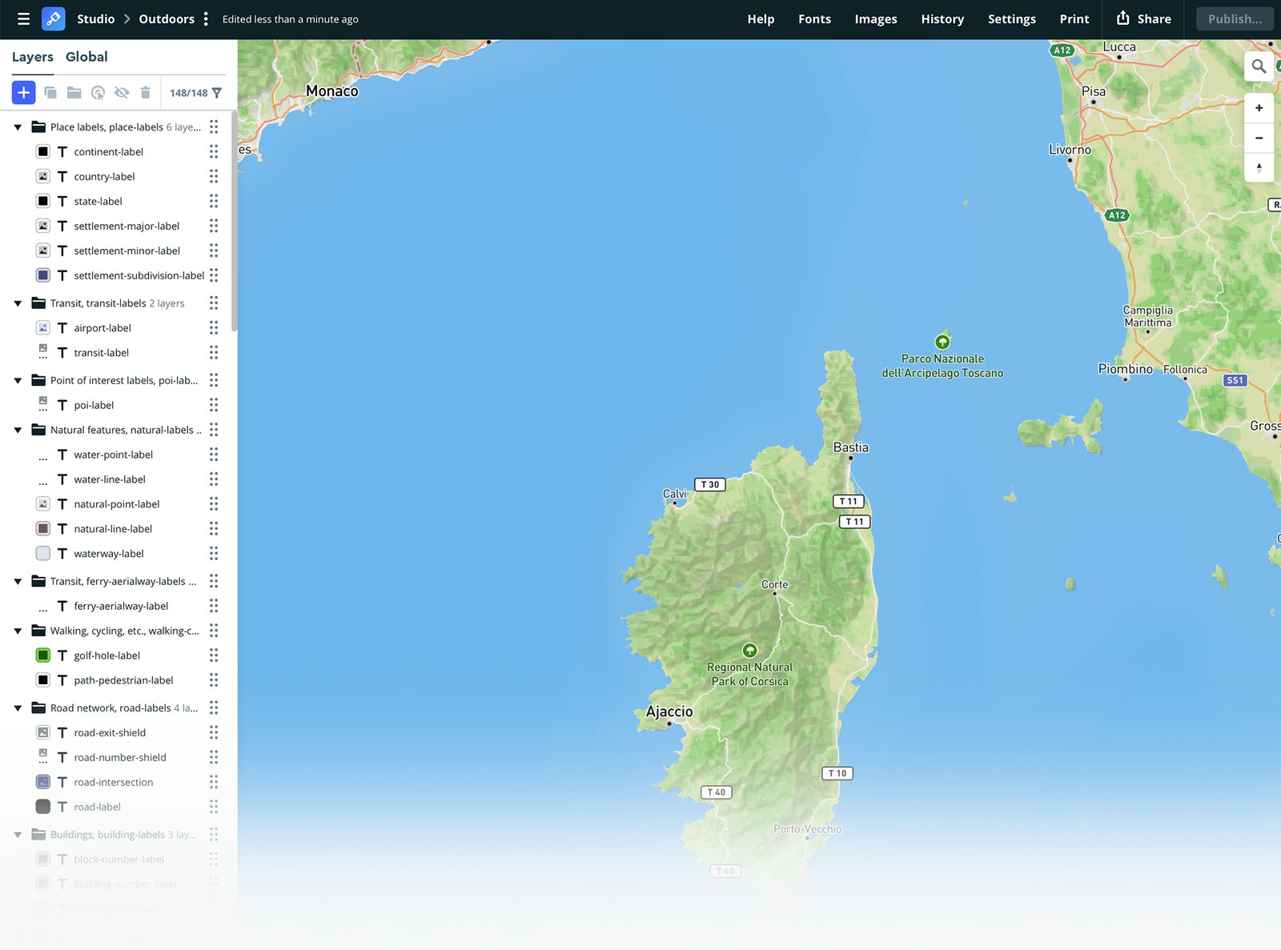Click drag handle of road-number-shield layer
1281x950 pixels.
(x=214, y=757)
